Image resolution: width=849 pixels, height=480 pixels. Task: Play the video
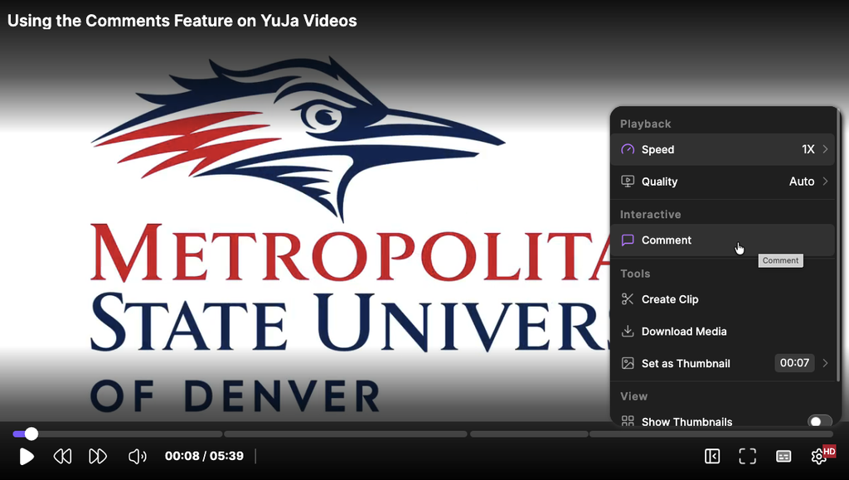click(x=27, y=456)
